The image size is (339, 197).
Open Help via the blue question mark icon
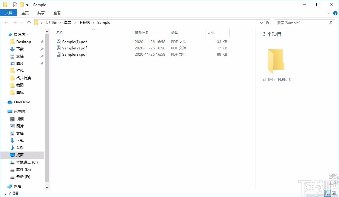click(335, 13)
